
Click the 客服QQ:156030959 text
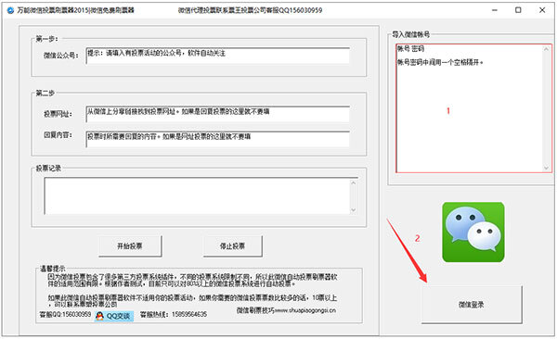[65, 314]
